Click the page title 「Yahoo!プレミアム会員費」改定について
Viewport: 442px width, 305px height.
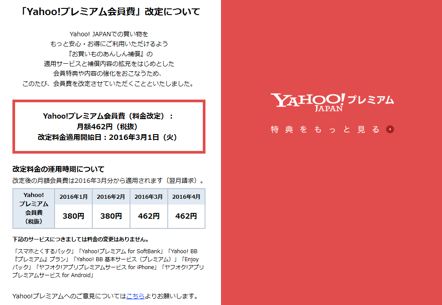[x=111, y=12]
